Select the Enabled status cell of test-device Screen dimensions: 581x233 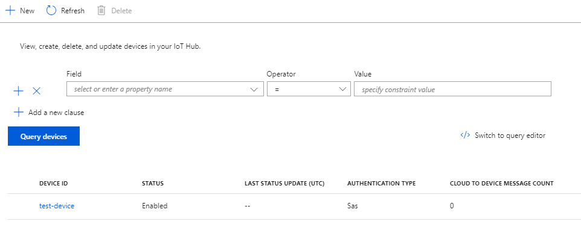[x=155, y=206]
